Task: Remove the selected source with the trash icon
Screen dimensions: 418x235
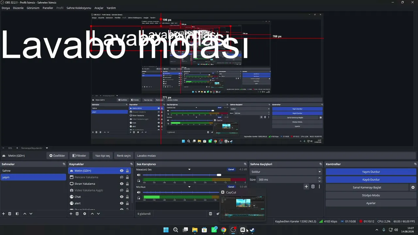Action: tap(77, 214)
